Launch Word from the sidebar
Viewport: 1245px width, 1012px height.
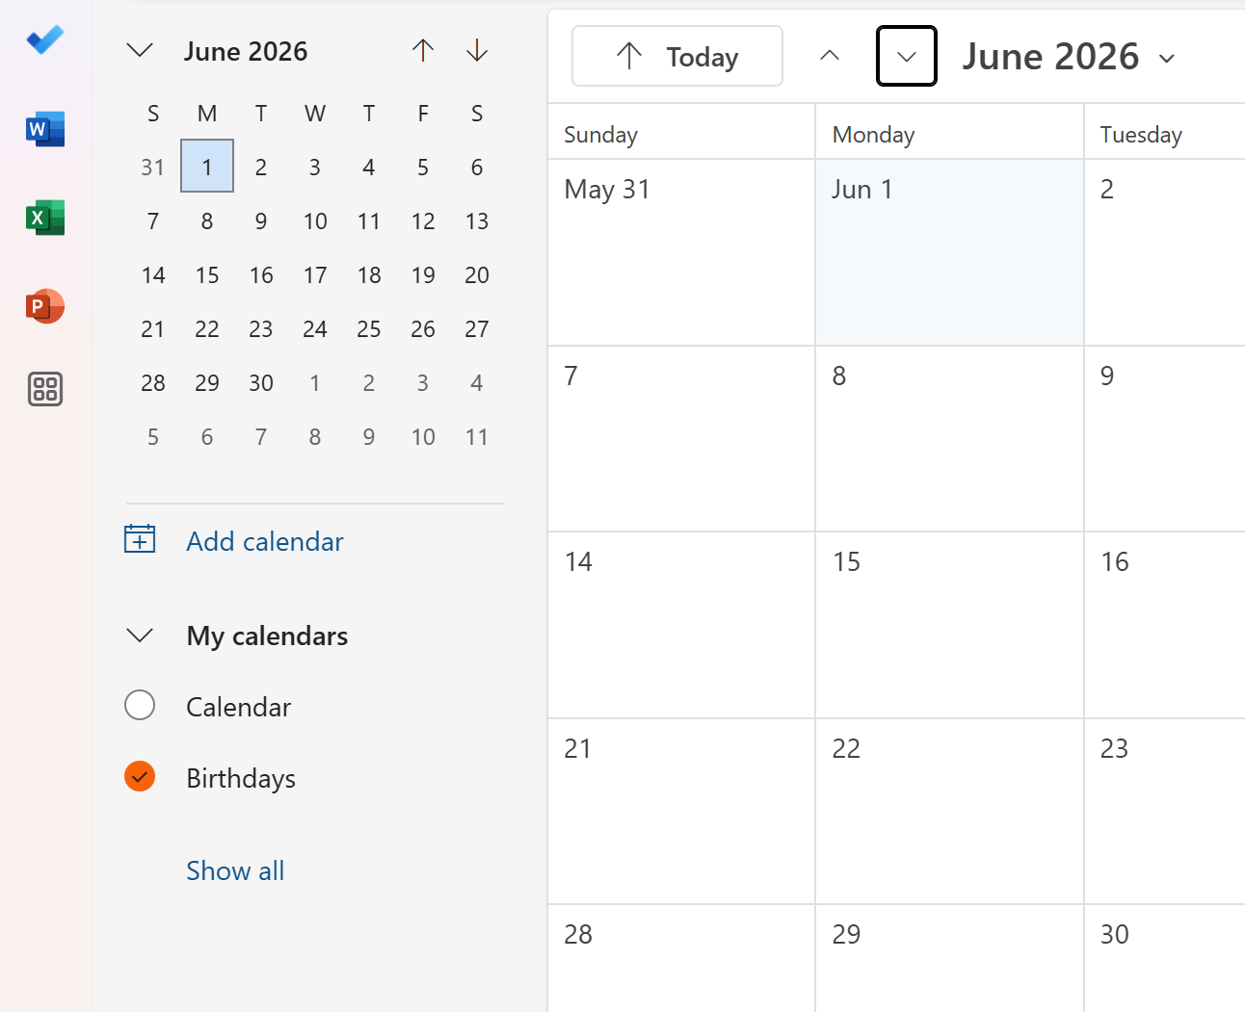tap(45, 128)
